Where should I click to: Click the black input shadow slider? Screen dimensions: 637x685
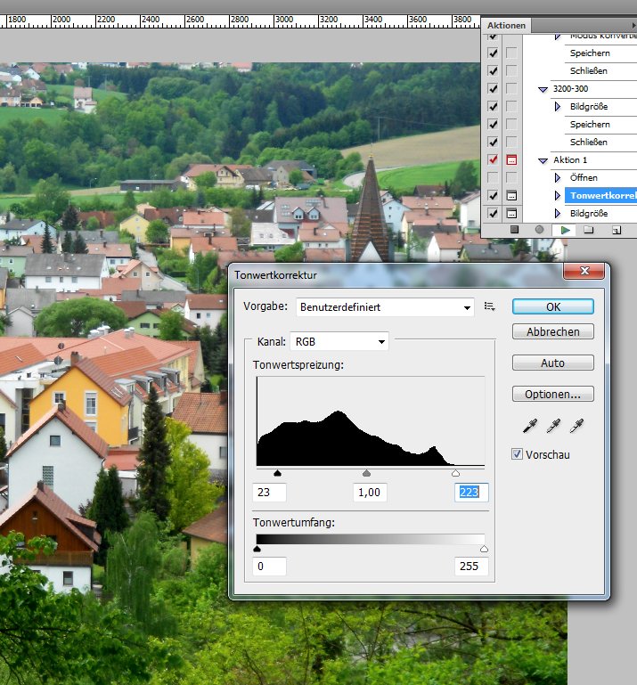[277, 473]
